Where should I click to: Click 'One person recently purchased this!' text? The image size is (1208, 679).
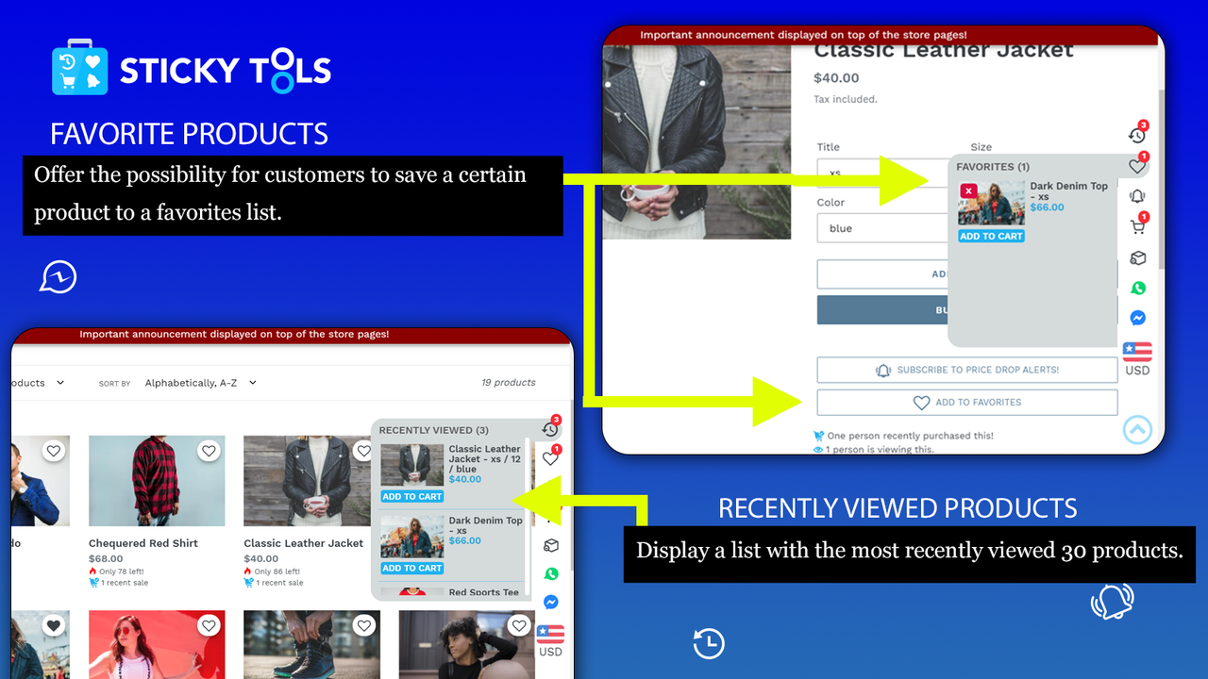click(910, 436)
